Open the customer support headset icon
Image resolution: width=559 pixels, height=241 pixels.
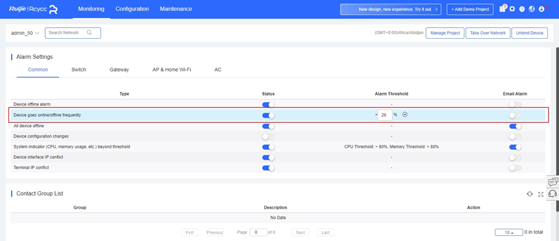click(553, 194)
